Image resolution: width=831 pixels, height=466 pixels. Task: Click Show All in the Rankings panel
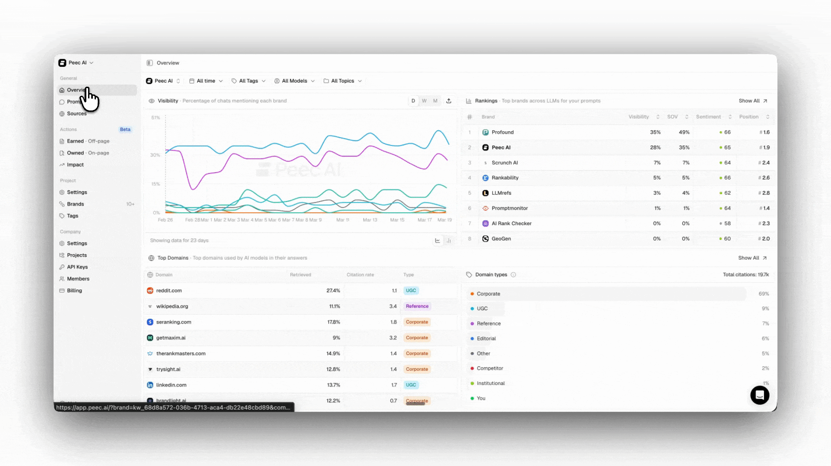coord(753,101)
